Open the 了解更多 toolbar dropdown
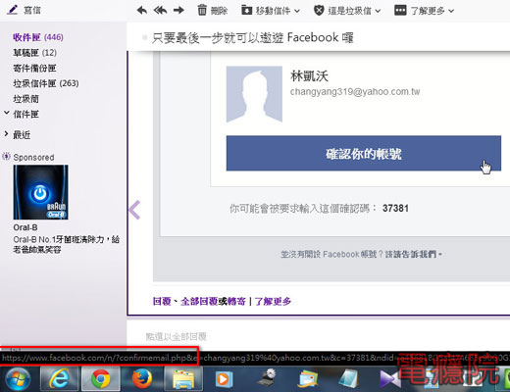510x392 pixels. [425, 11]
